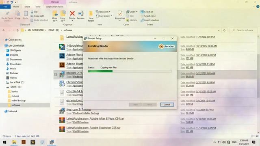
Task: Click Select none in ribbon
Action: [148, 16]
